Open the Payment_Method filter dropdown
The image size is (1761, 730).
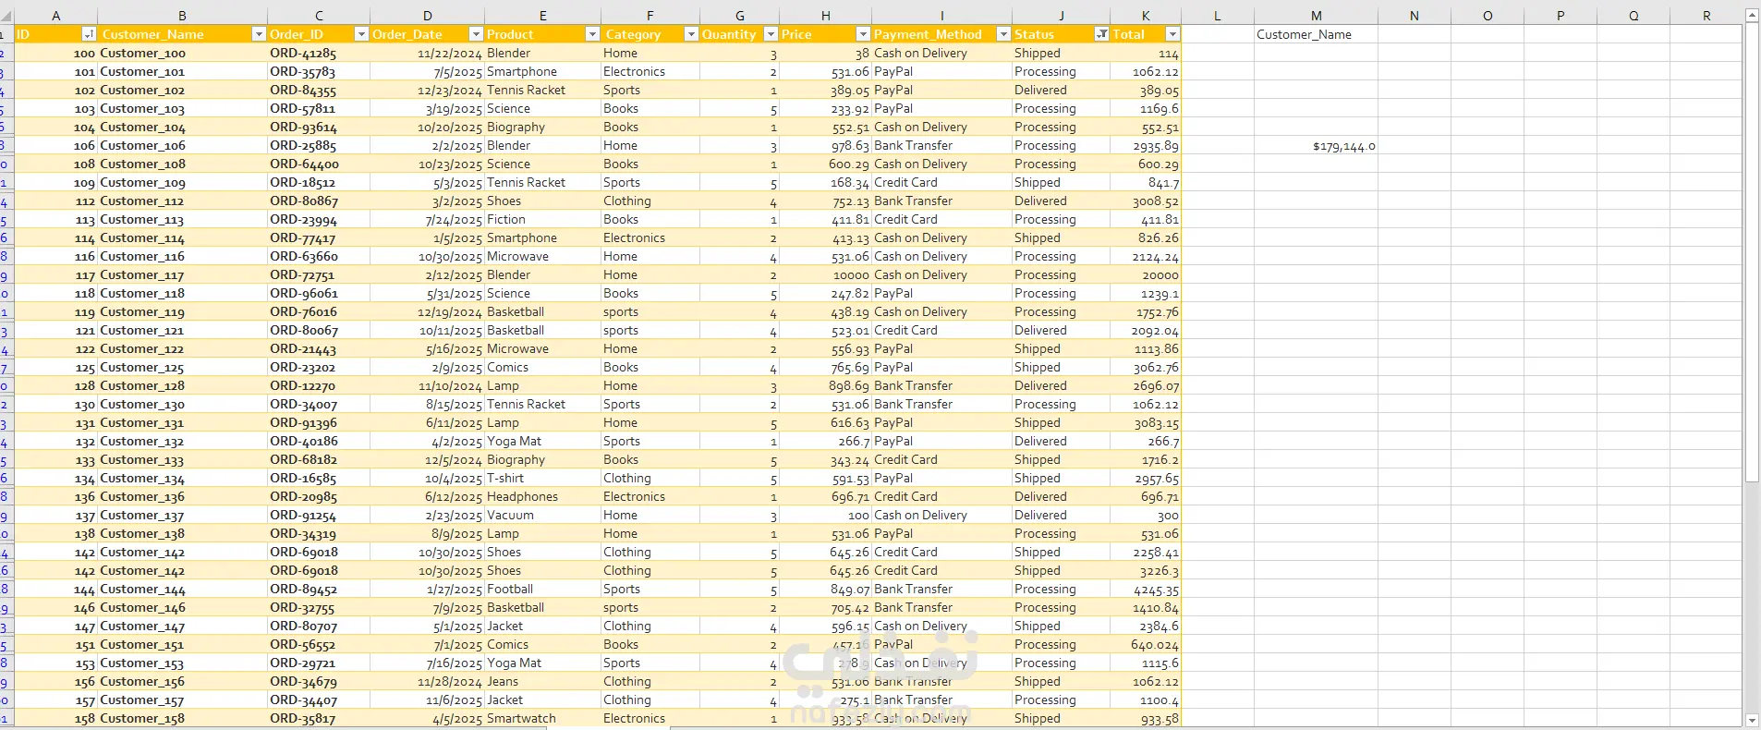point(1003,34)
